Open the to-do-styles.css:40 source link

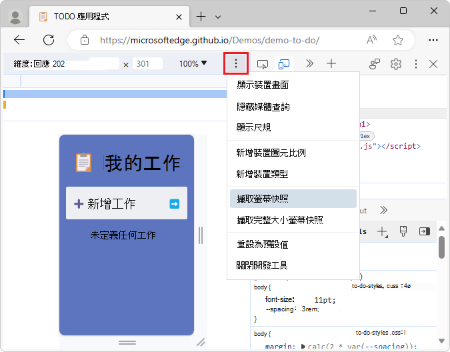pyautogui.click(x=381, y=286)
